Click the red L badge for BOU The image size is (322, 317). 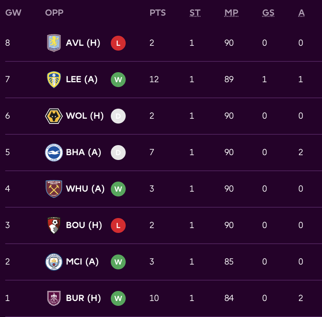click(x=118, y=225)
